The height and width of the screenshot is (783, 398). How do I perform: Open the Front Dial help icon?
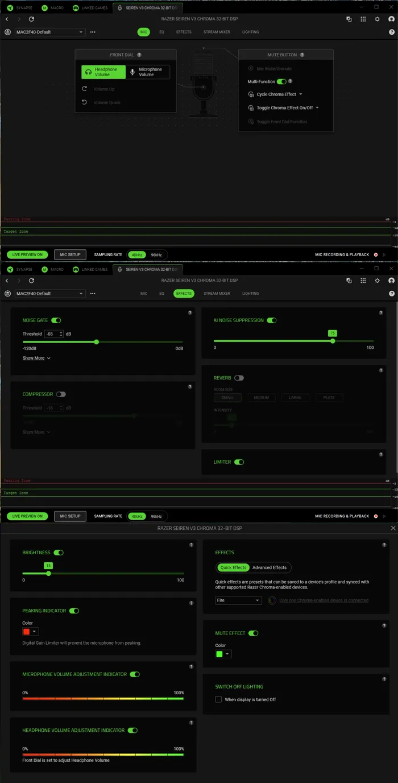click(x=139, y=55)
